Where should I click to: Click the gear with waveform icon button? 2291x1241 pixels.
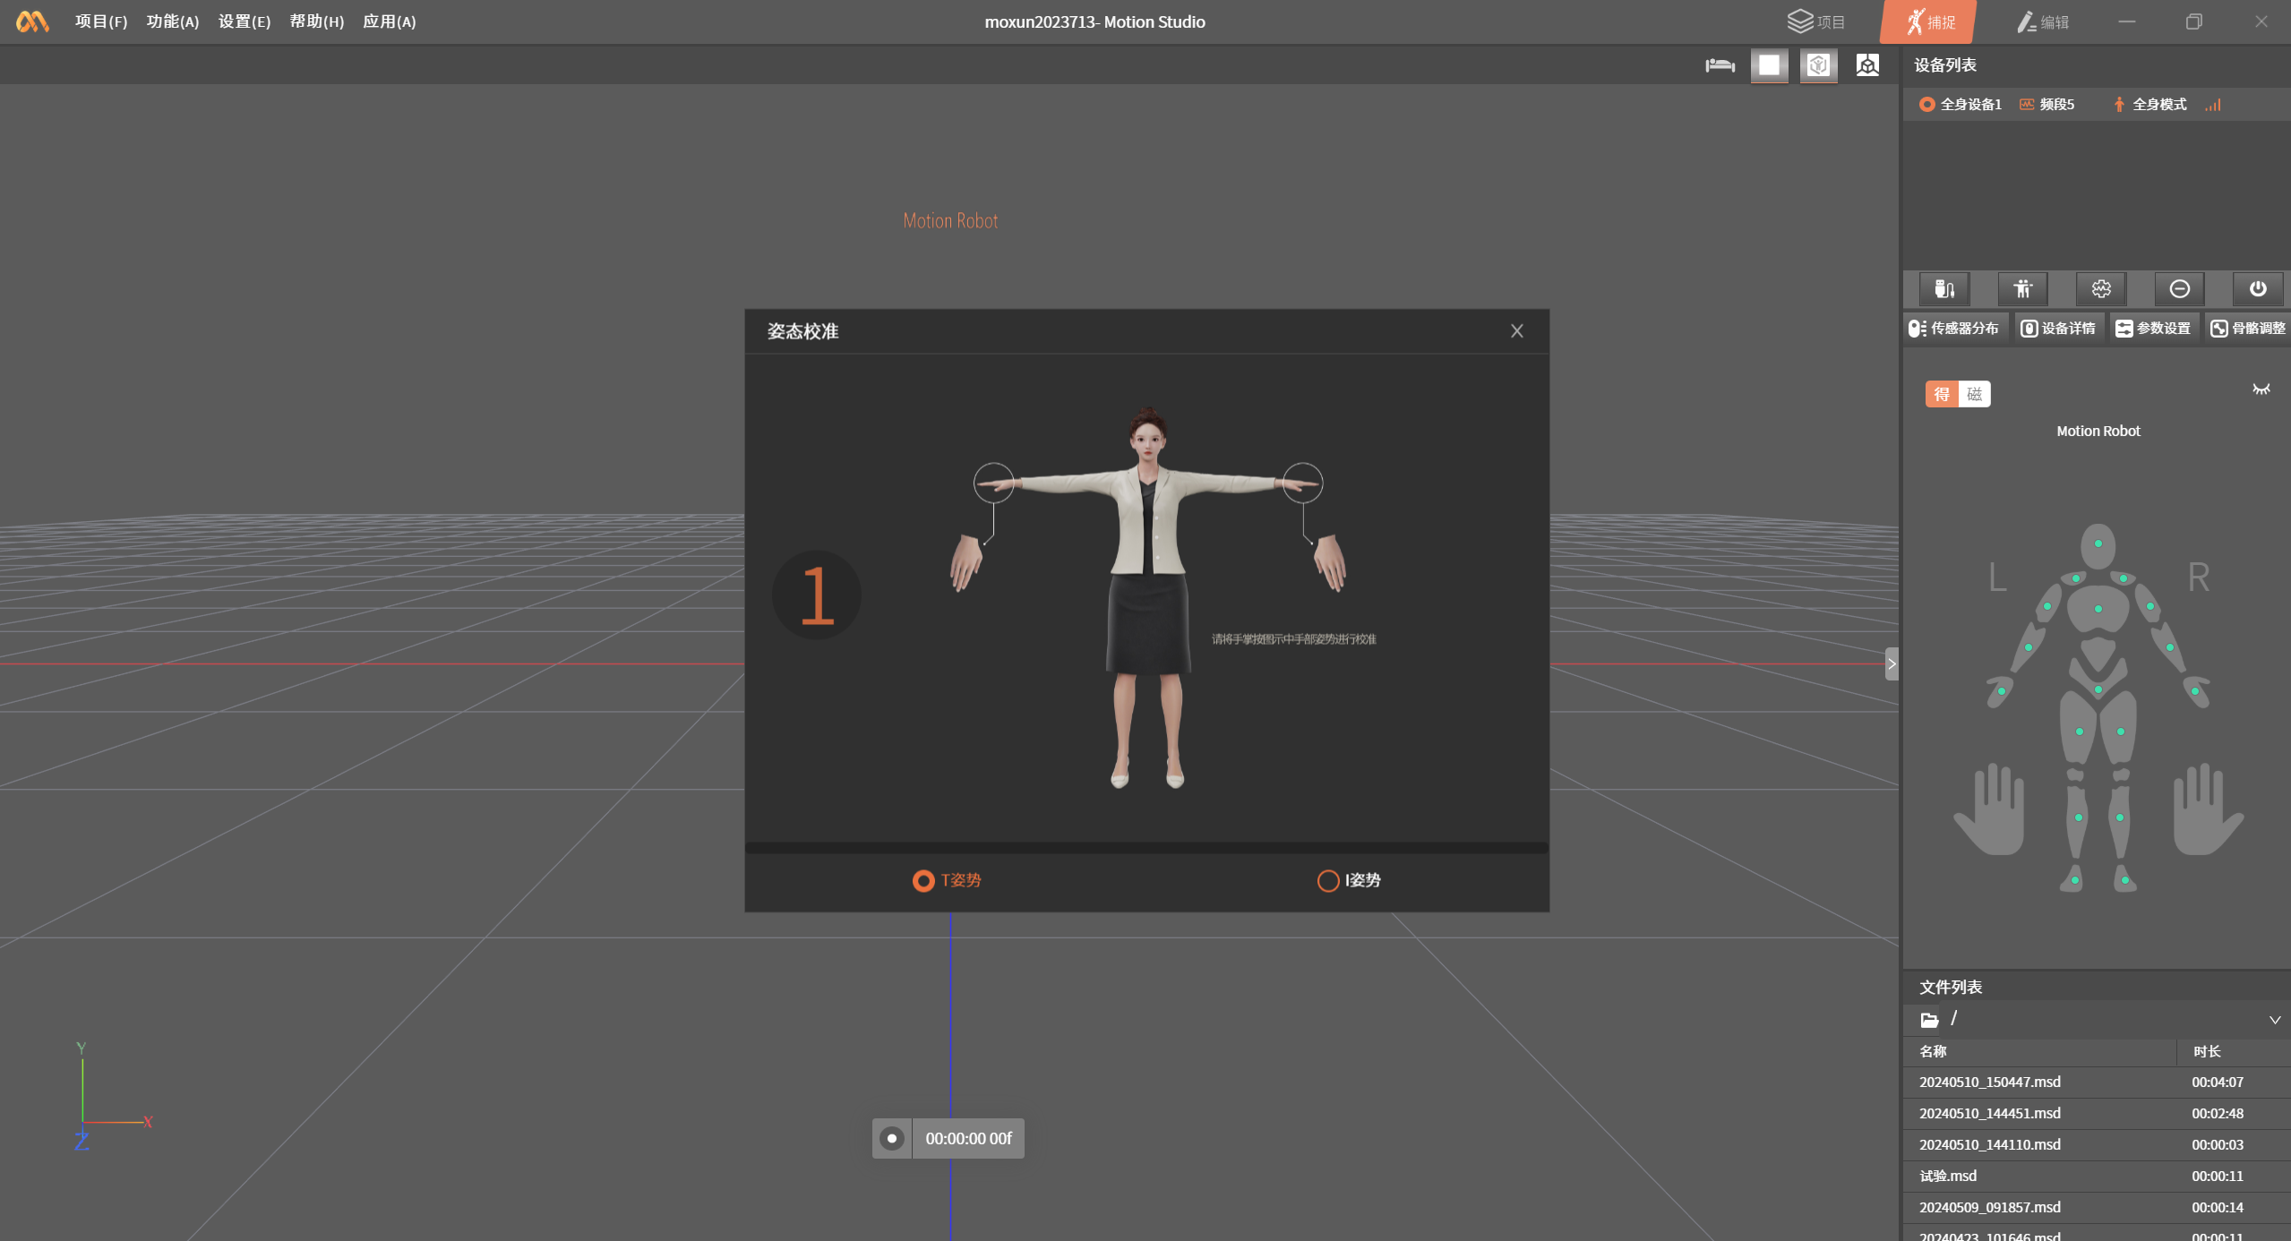point(2101,289)
